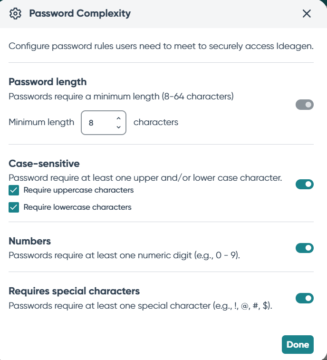Switch off Requires special characters toggle
327x360 pixels.
coord(305,298)
